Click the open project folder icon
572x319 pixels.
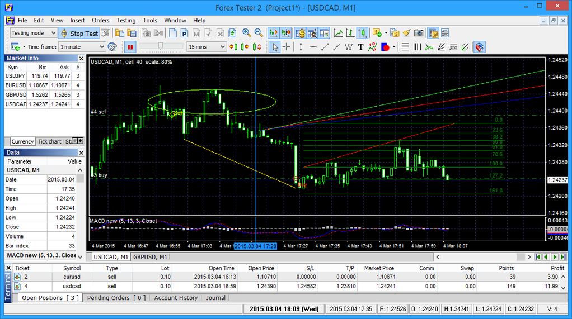119,33
